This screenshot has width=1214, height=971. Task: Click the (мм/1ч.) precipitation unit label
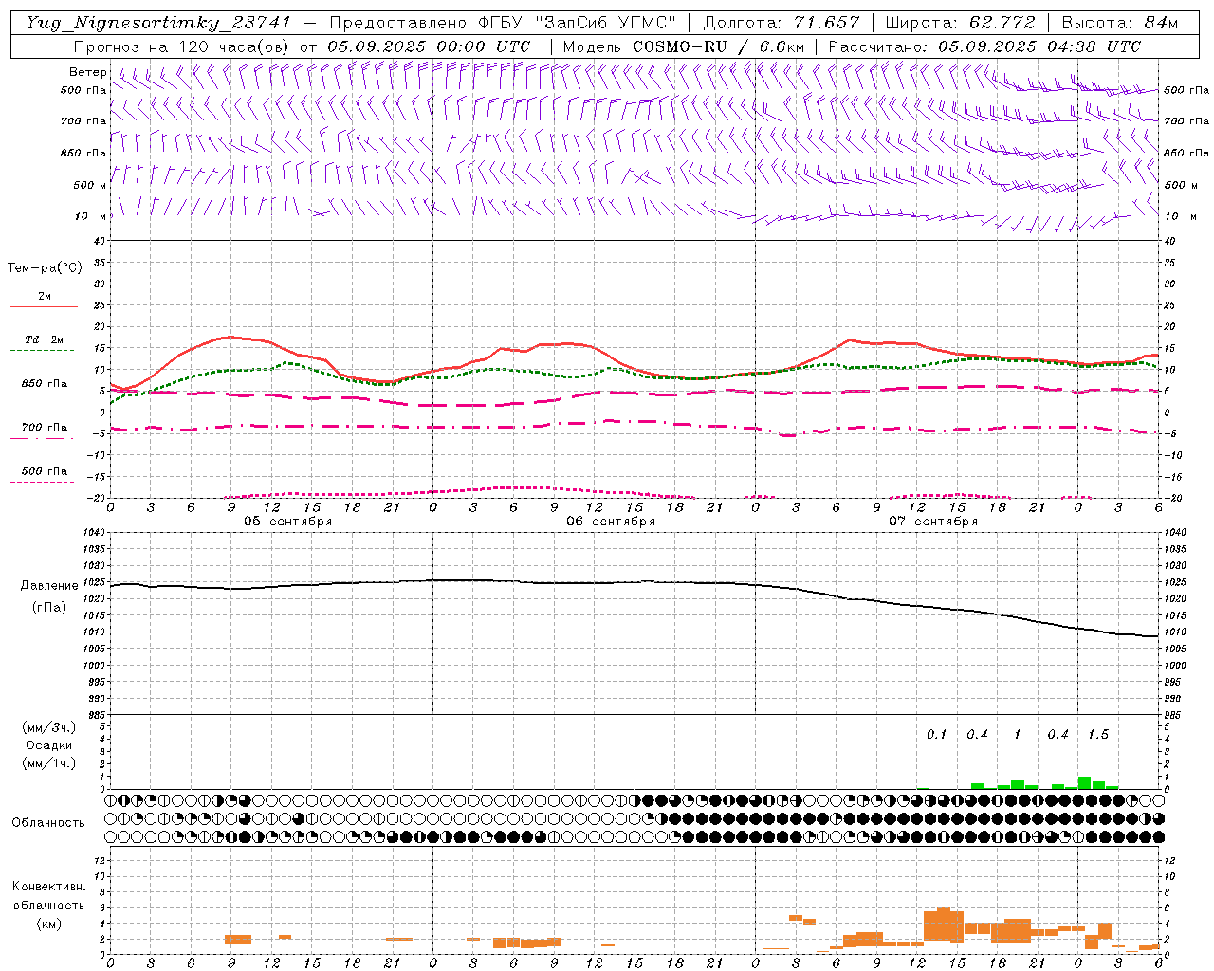click(49, 763)
